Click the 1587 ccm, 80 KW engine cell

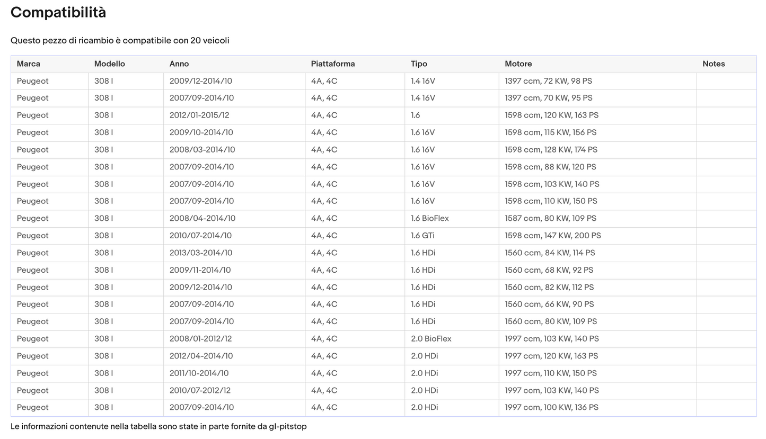[550, 219]
